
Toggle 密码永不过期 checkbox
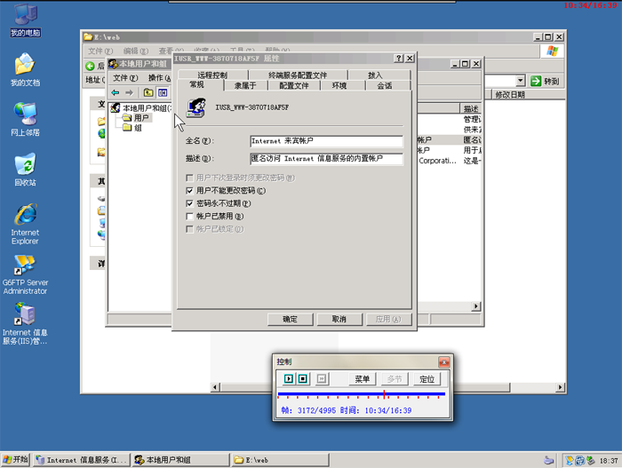click(189, 203)
